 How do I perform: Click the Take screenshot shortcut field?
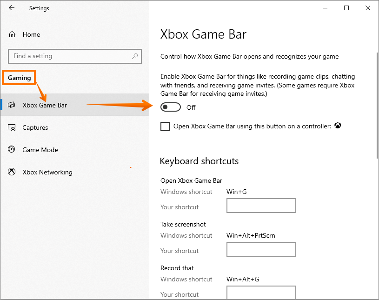click(x=261, y=250)
